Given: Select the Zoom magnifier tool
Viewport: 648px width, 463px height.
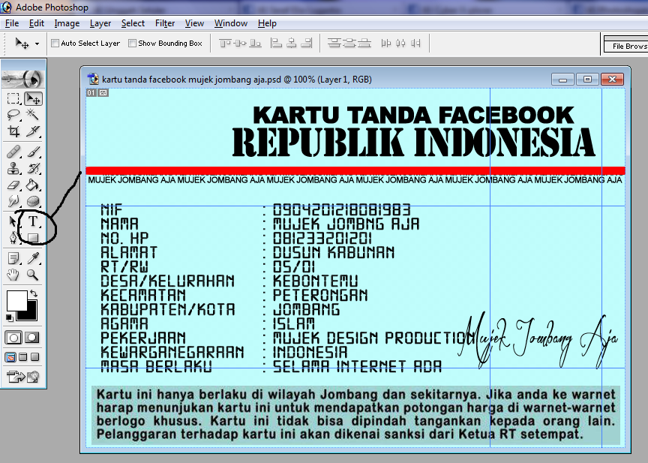Looking at the screenshot, I should pos(33,275).
